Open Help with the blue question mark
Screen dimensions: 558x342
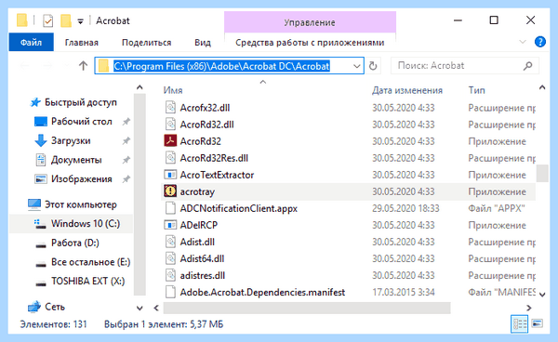[x=539, y=42]
